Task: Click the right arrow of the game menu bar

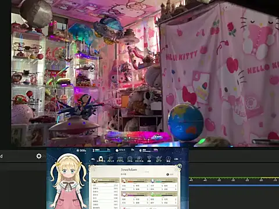Action: [x=176, y=159]
